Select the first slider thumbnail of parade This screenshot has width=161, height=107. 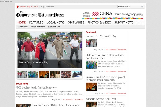[23, 74]
